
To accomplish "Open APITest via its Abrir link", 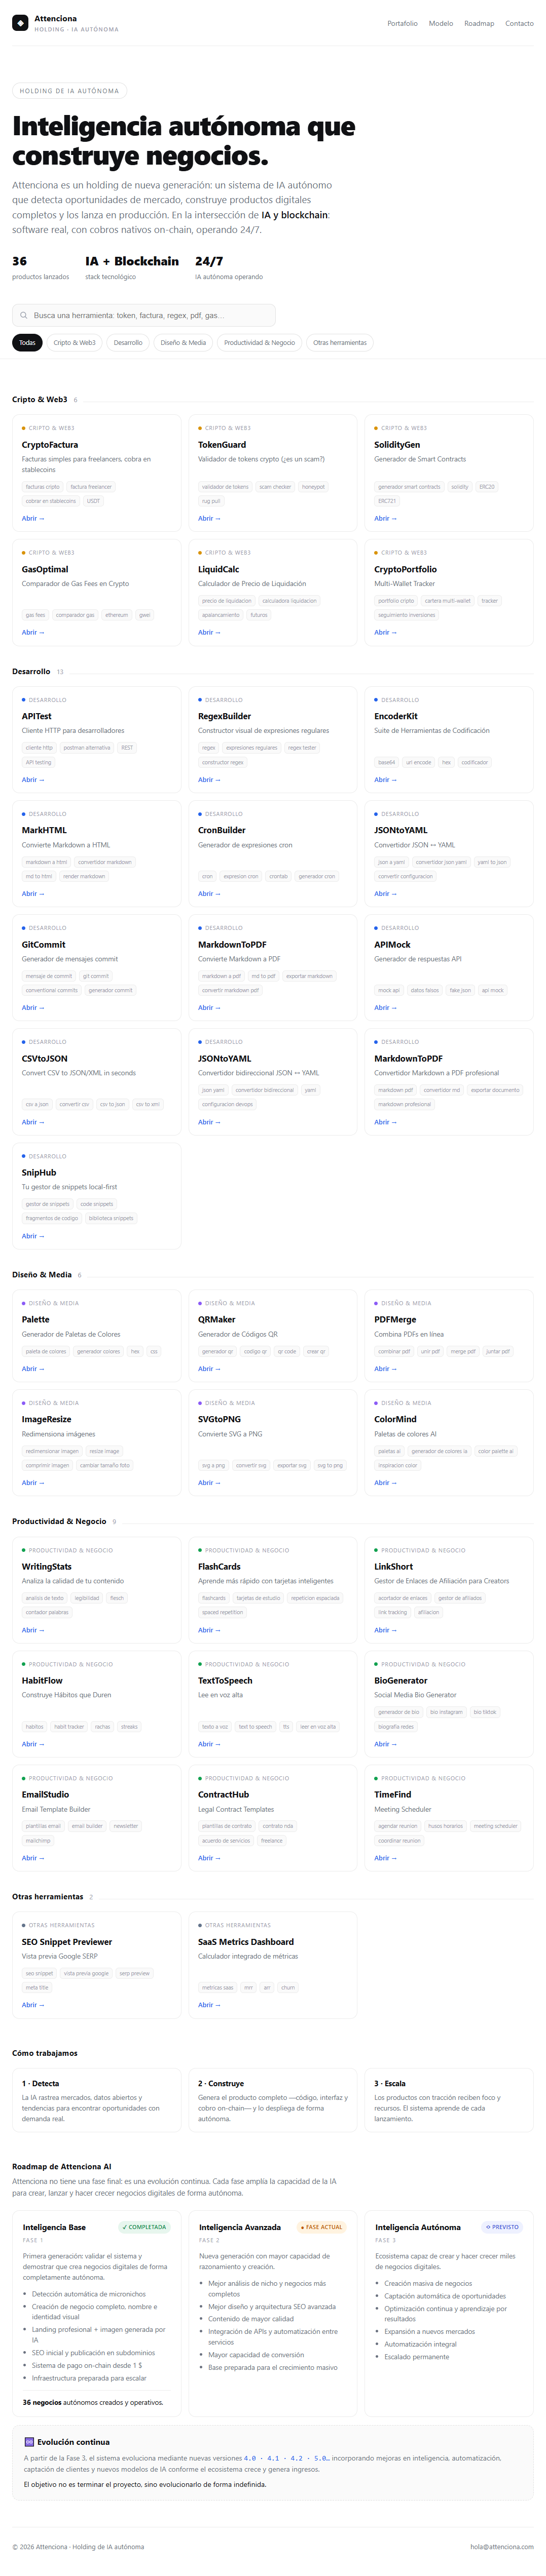I will (x=33, y=779).
